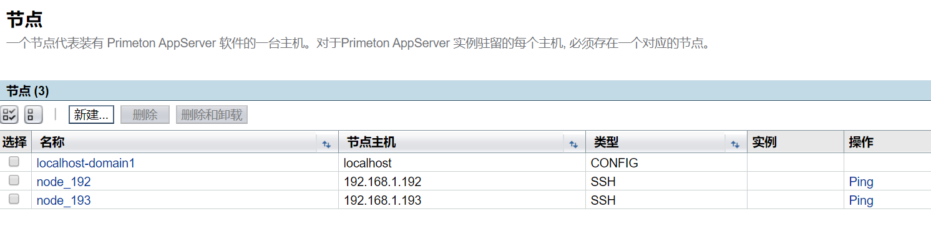The height and width of the screenshot is (234, 931).
Task: Click the deselect-all rows icon
Action: tap(33, 115)
